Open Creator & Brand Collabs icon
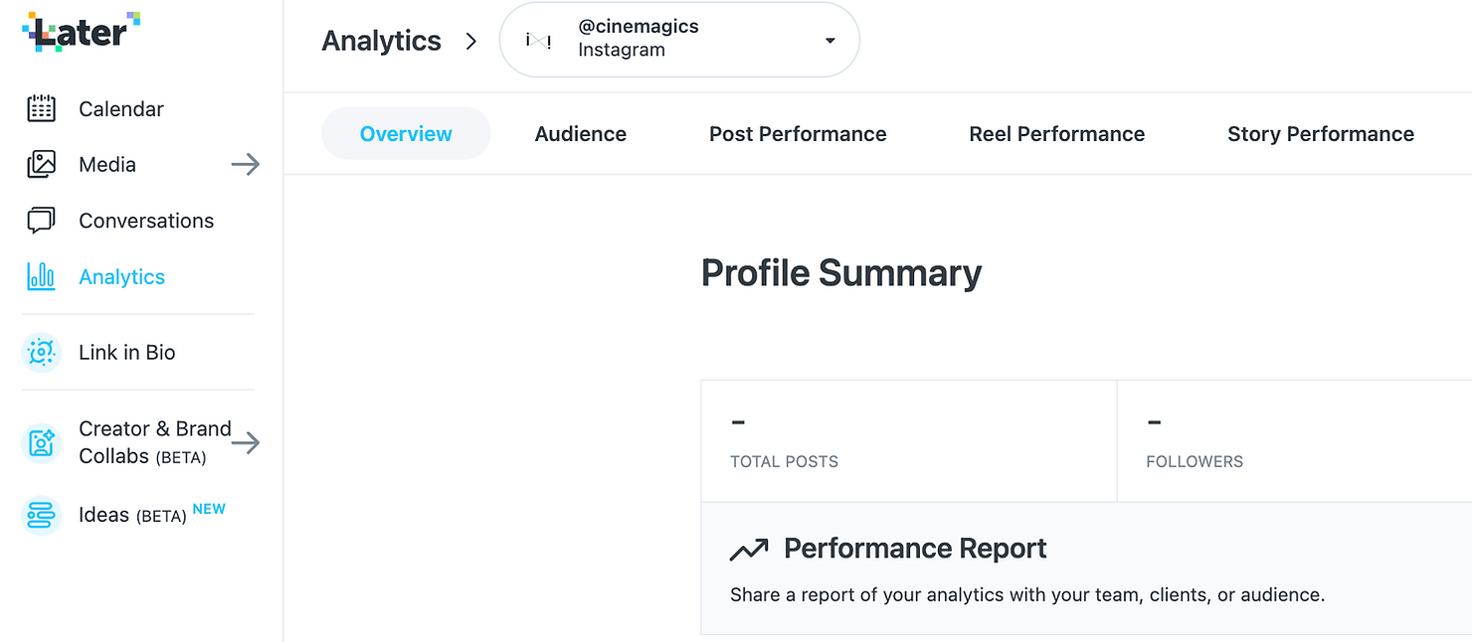1472x642 pixels. click(x=41, y=442)
